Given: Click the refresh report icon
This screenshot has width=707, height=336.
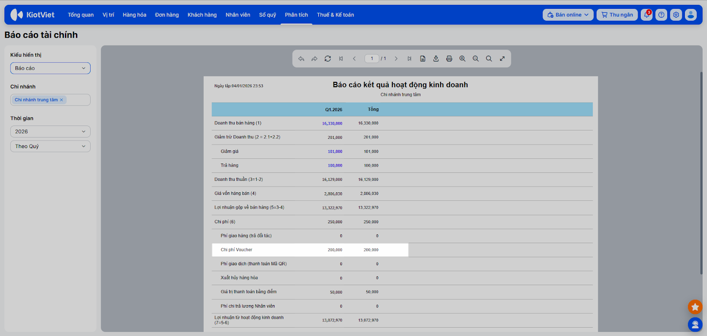Looking at the screenshot, I should pos(327,59).
